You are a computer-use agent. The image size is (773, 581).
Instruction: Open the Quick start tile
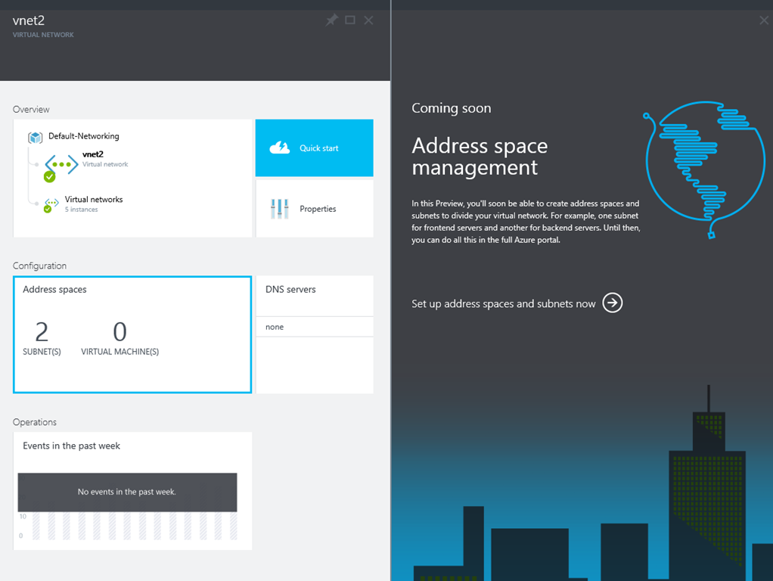314,148
